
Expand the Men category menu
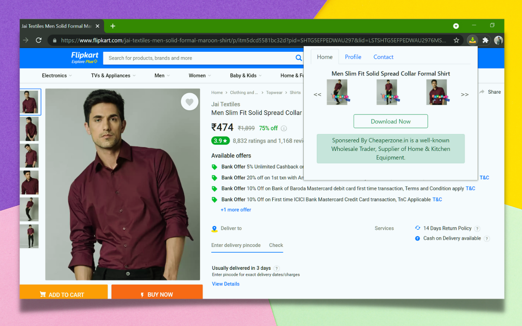coord(162,75)
